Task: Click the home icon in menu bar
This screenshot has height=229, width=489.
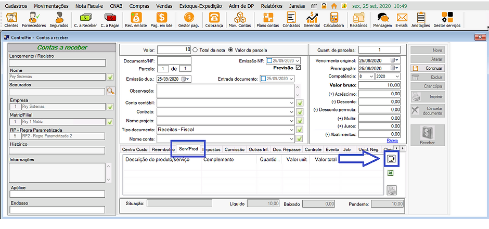Action: tap(334, 6)
